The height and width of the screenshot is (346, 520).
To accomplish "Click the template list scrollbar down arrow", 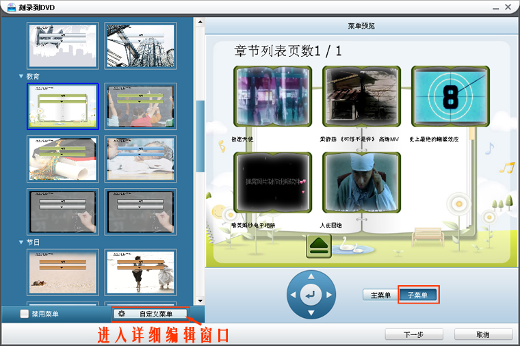I will pyautogui.click(x=200, y=301).
